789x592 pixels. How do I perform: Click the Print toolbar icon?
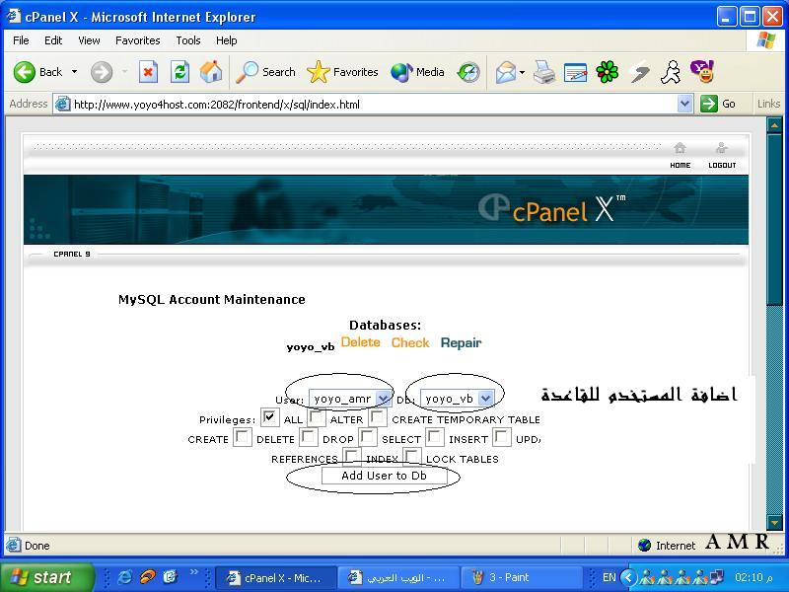543,72
